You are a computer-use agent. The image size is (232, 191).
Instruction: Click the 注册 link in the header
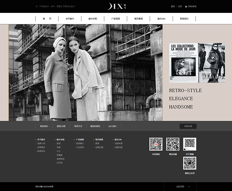(180, 6)
